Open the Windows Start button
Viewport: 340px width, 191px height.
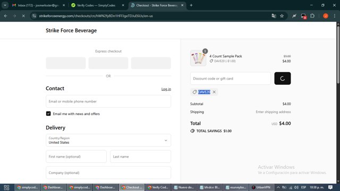click(6, 187)
